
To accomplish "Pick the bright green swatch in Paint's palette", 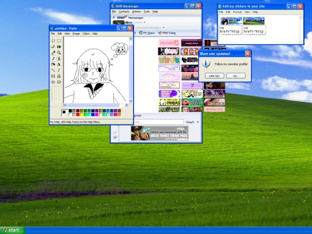I will tap(86, 114).
